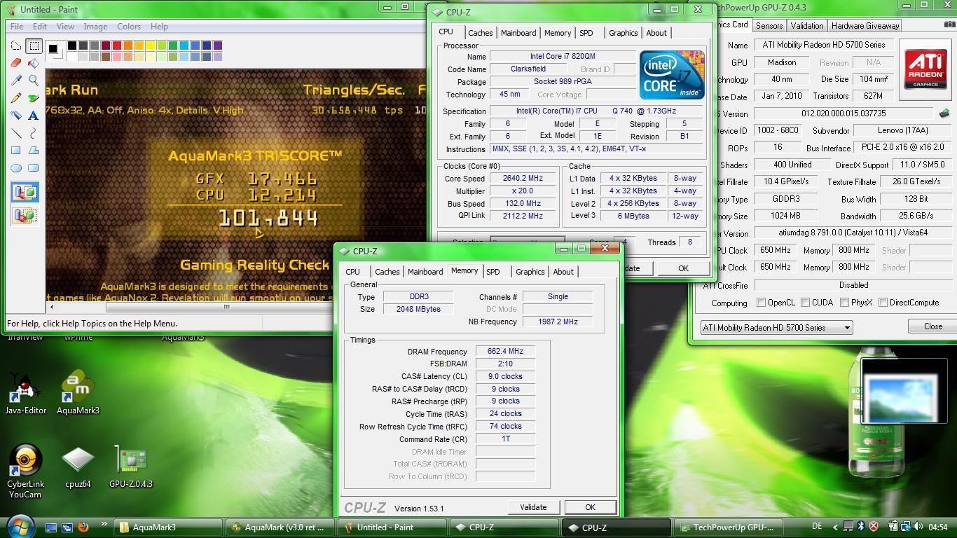957x538 pixels.
Task: Select the rectangular Select tool in Paint
Action: tap(33, 46)
